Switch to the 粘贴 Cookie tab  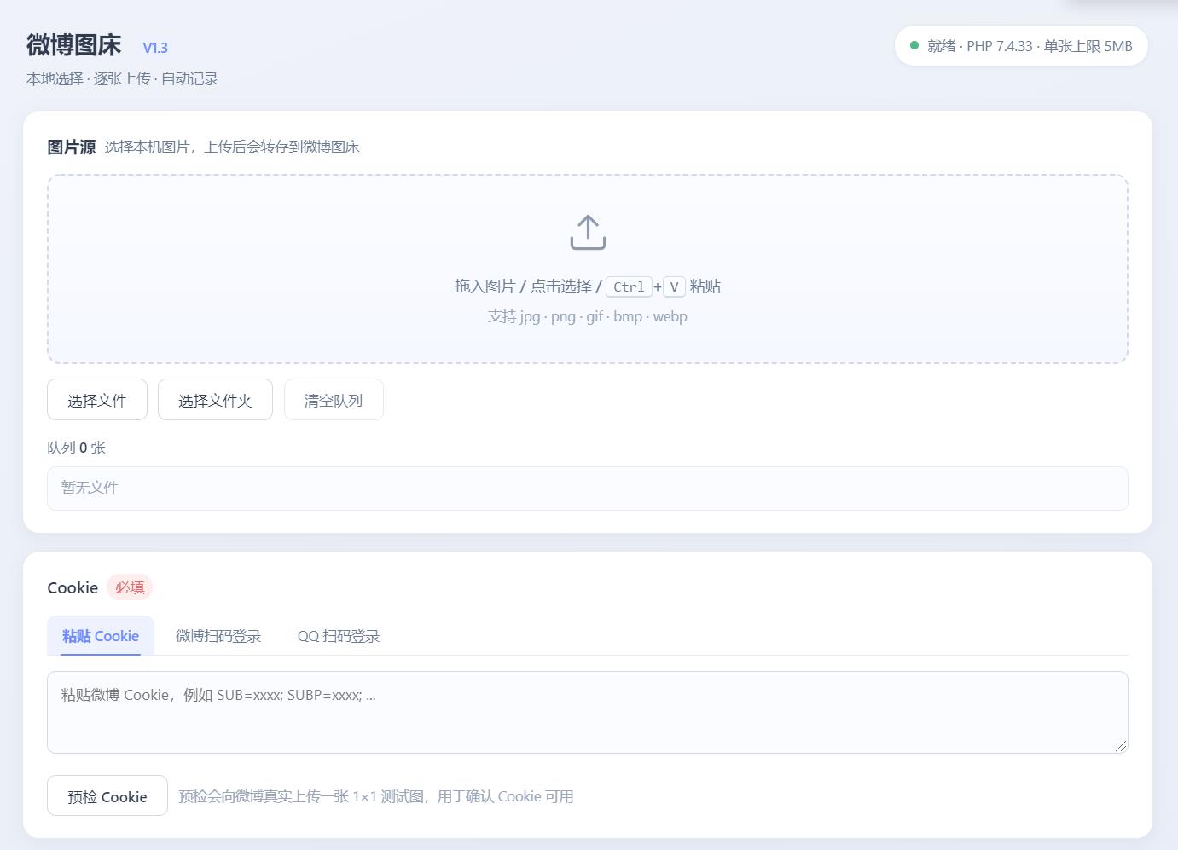(x=101, y=636)
